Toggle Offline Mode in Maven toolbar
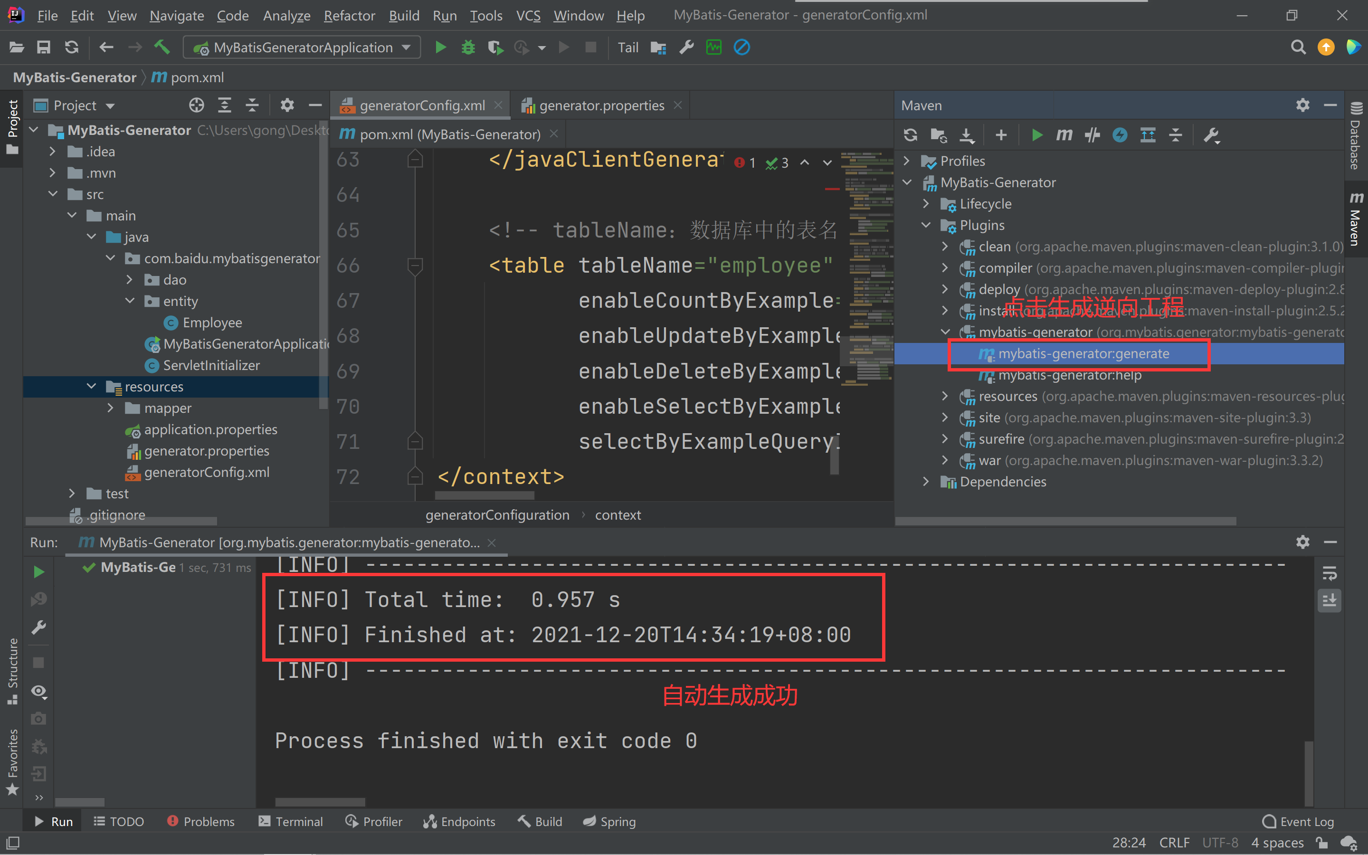 (x=1092, y=135)
